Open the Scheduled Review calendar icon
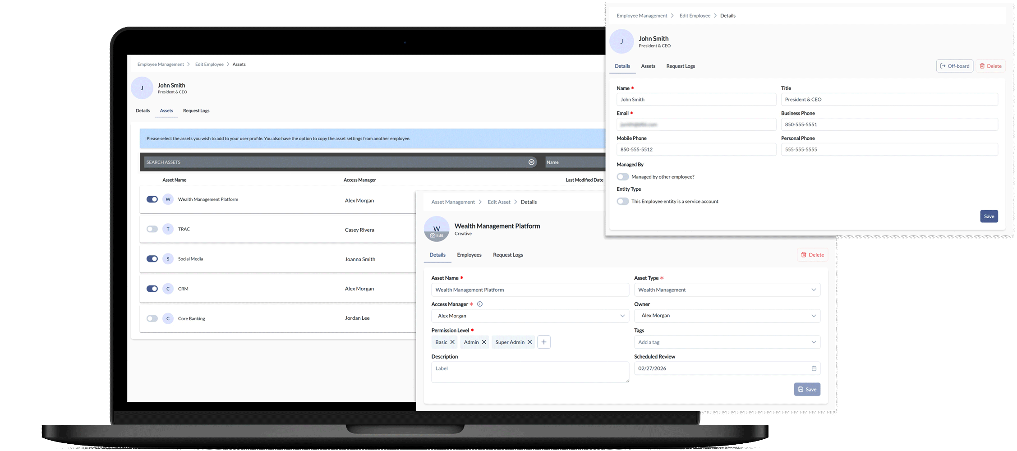 coord(814,368)
